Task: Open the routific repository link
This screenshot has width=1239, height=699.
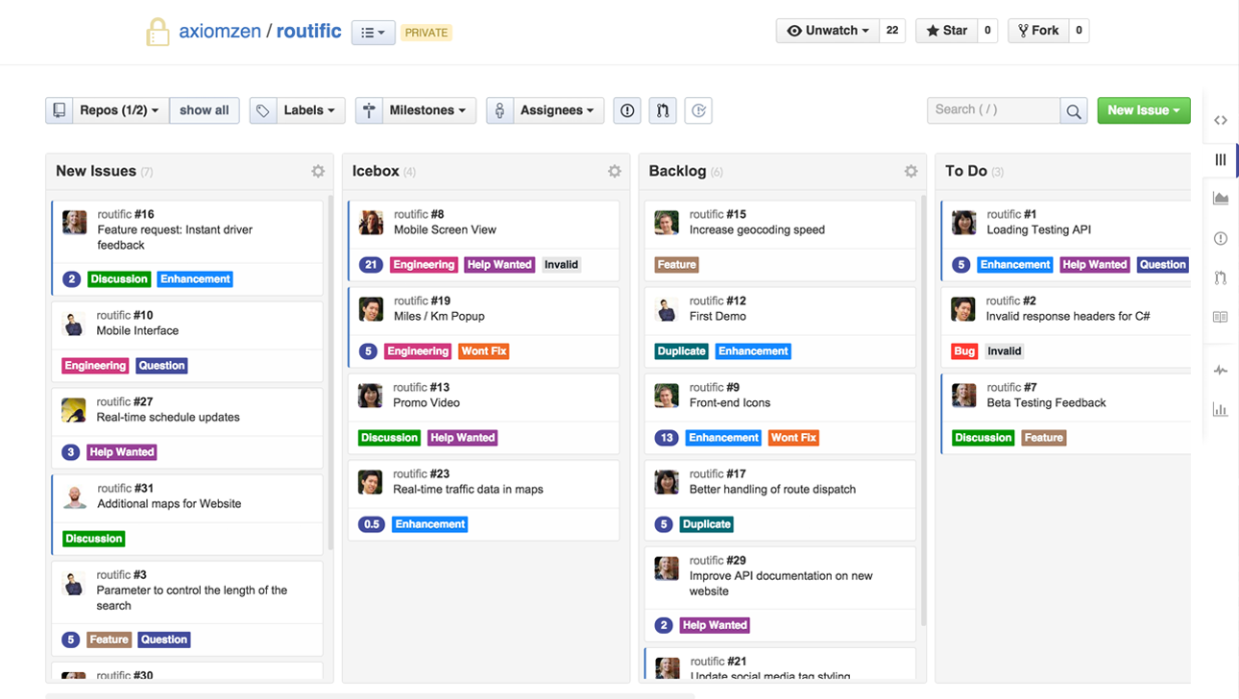Action: click(308, 31)
